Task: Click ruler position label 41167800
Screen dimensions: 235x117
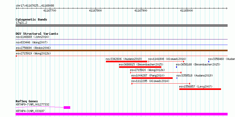Action: pos(95,11)
